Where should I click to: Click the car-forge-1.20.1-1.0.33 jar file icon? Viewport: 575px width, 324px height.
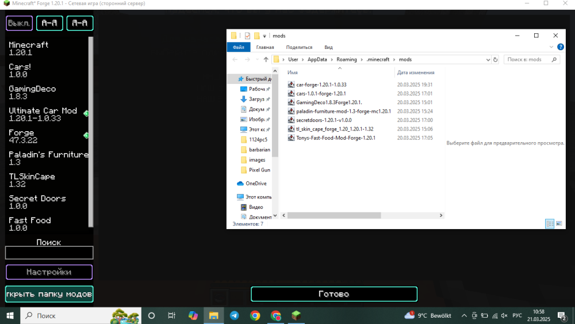coord(291,85)
